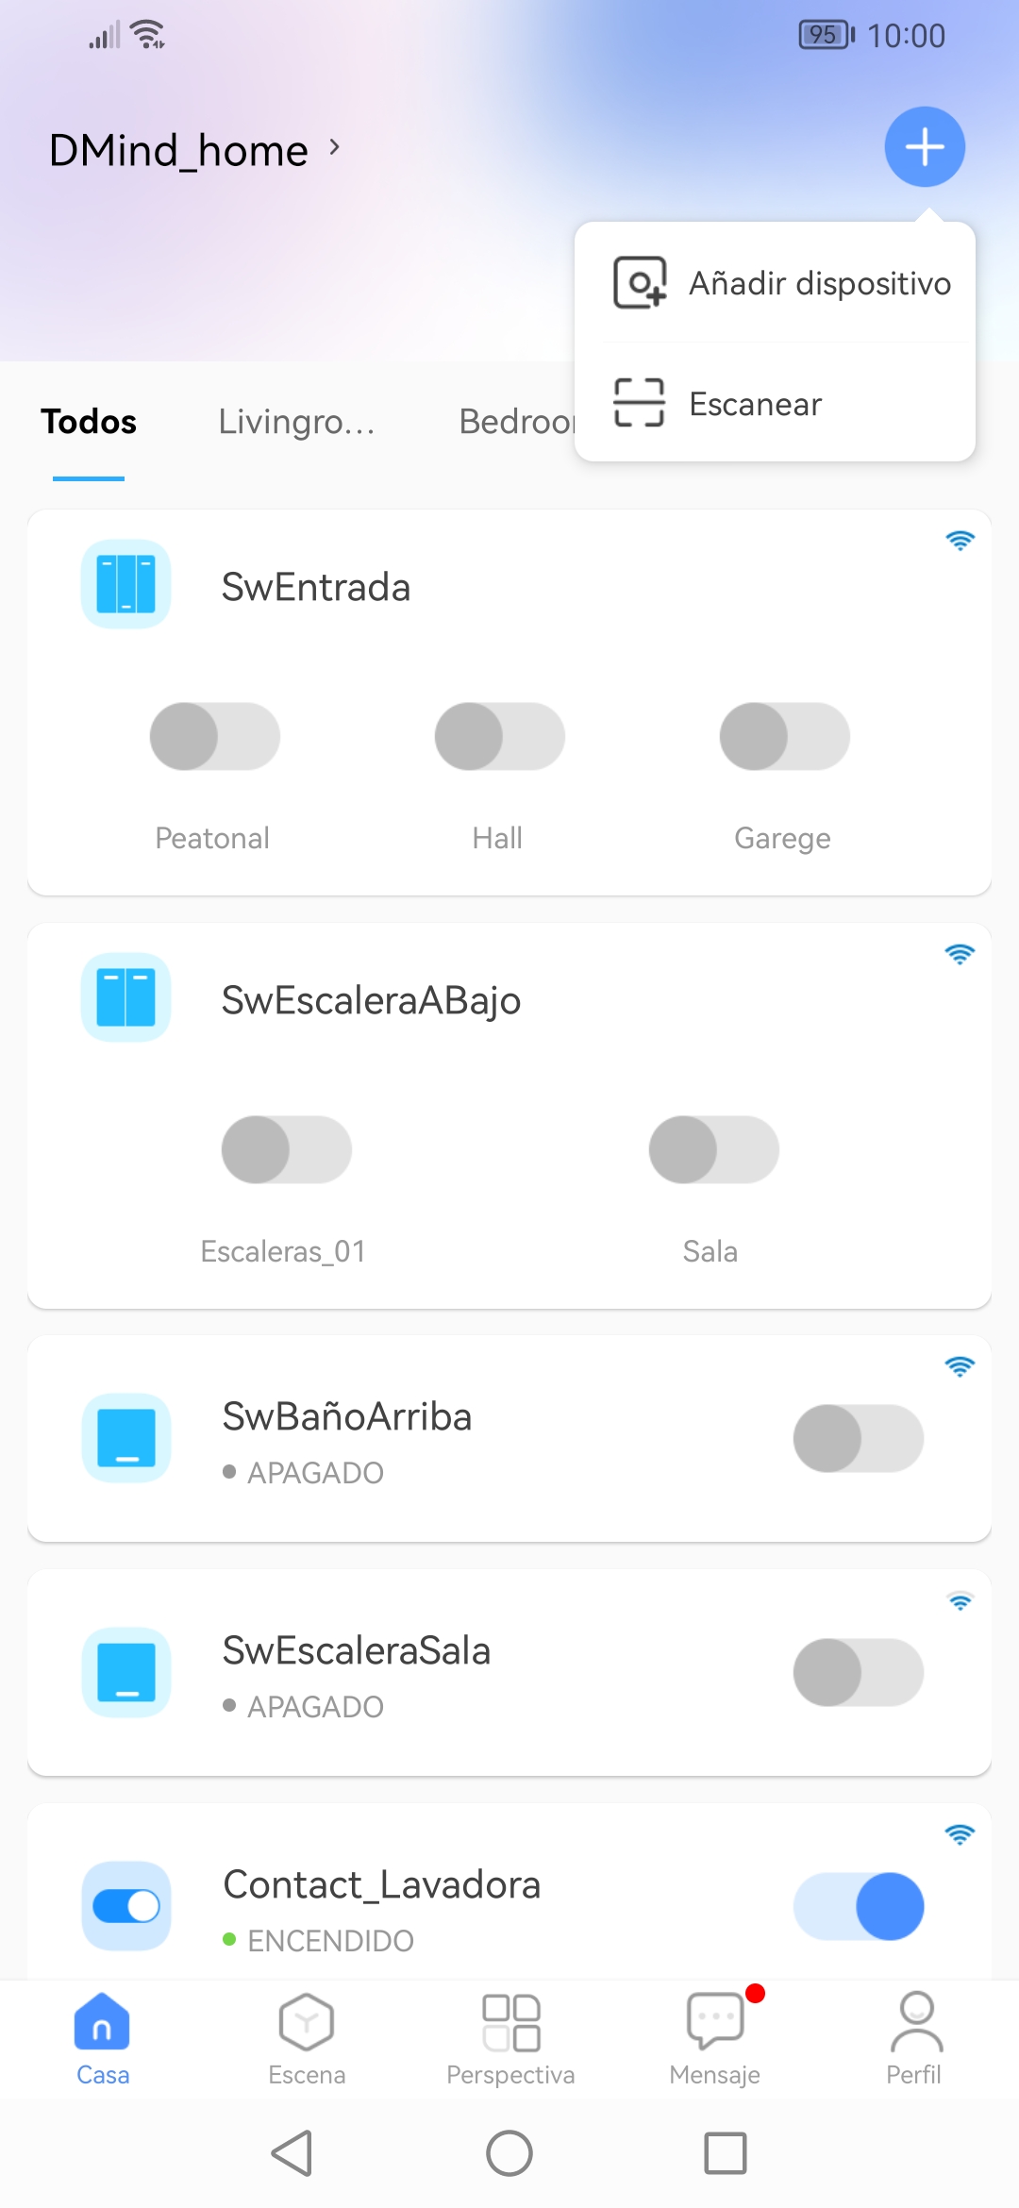This screenshot has width=1019, height=2208.
Task: Select Añadir dispositivo from the popup menu
Action: click(x=783, y=283)
